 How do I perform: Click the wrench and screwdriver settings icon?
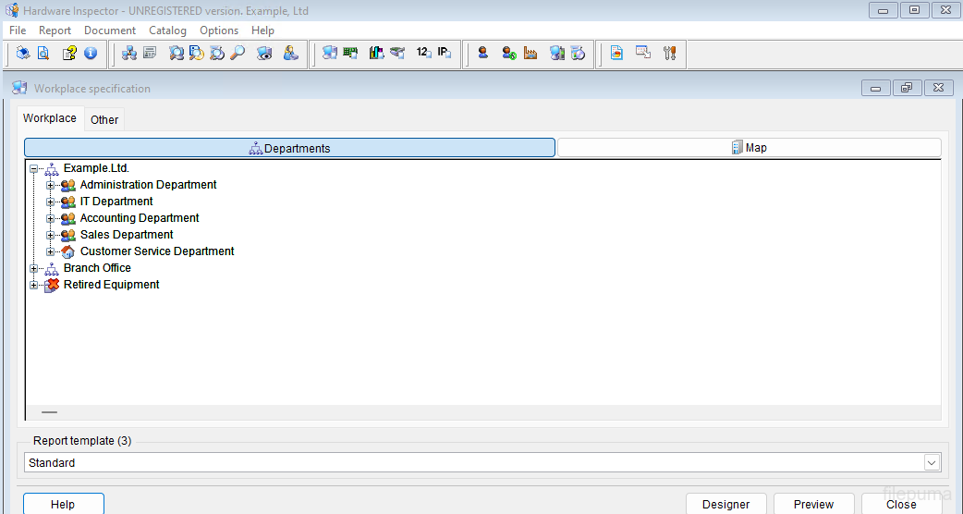pyautogui.click(x=670, y=54)
